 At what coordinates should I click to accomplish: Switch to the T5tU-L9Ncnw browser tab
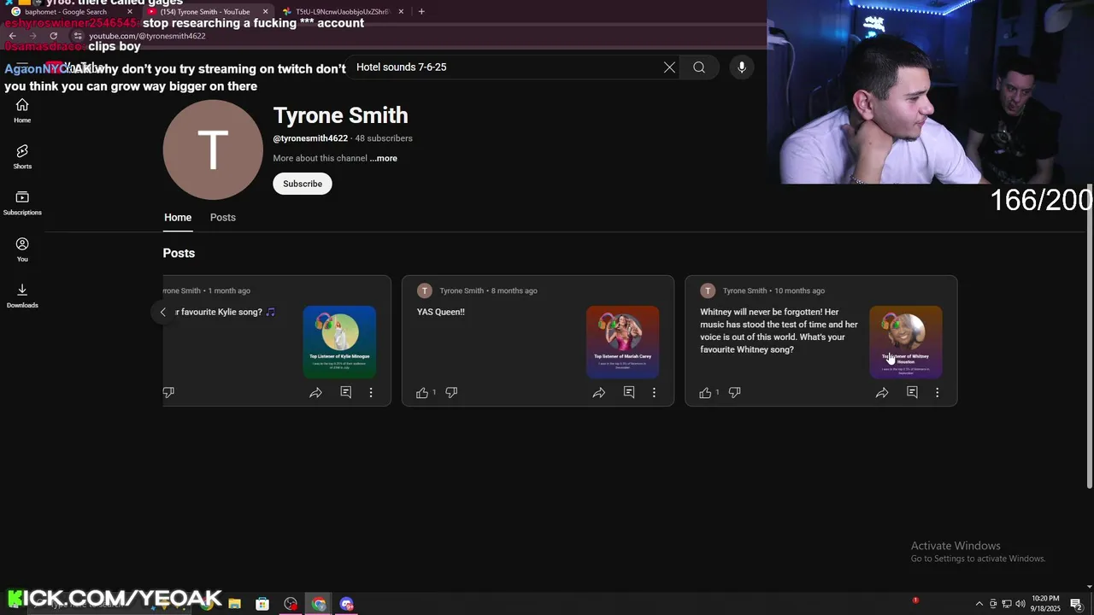(x=342, y=12)
